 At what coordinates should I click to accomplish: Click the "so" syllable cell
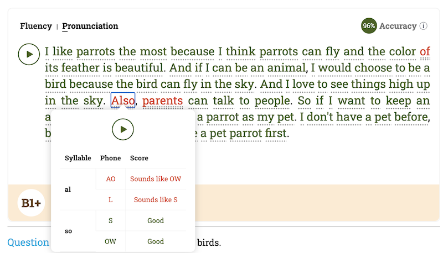click(x=68, y=231)
